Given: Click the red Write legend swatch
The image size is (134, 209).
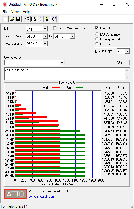Looking at the screenshot, I should [x=56, y=87].
